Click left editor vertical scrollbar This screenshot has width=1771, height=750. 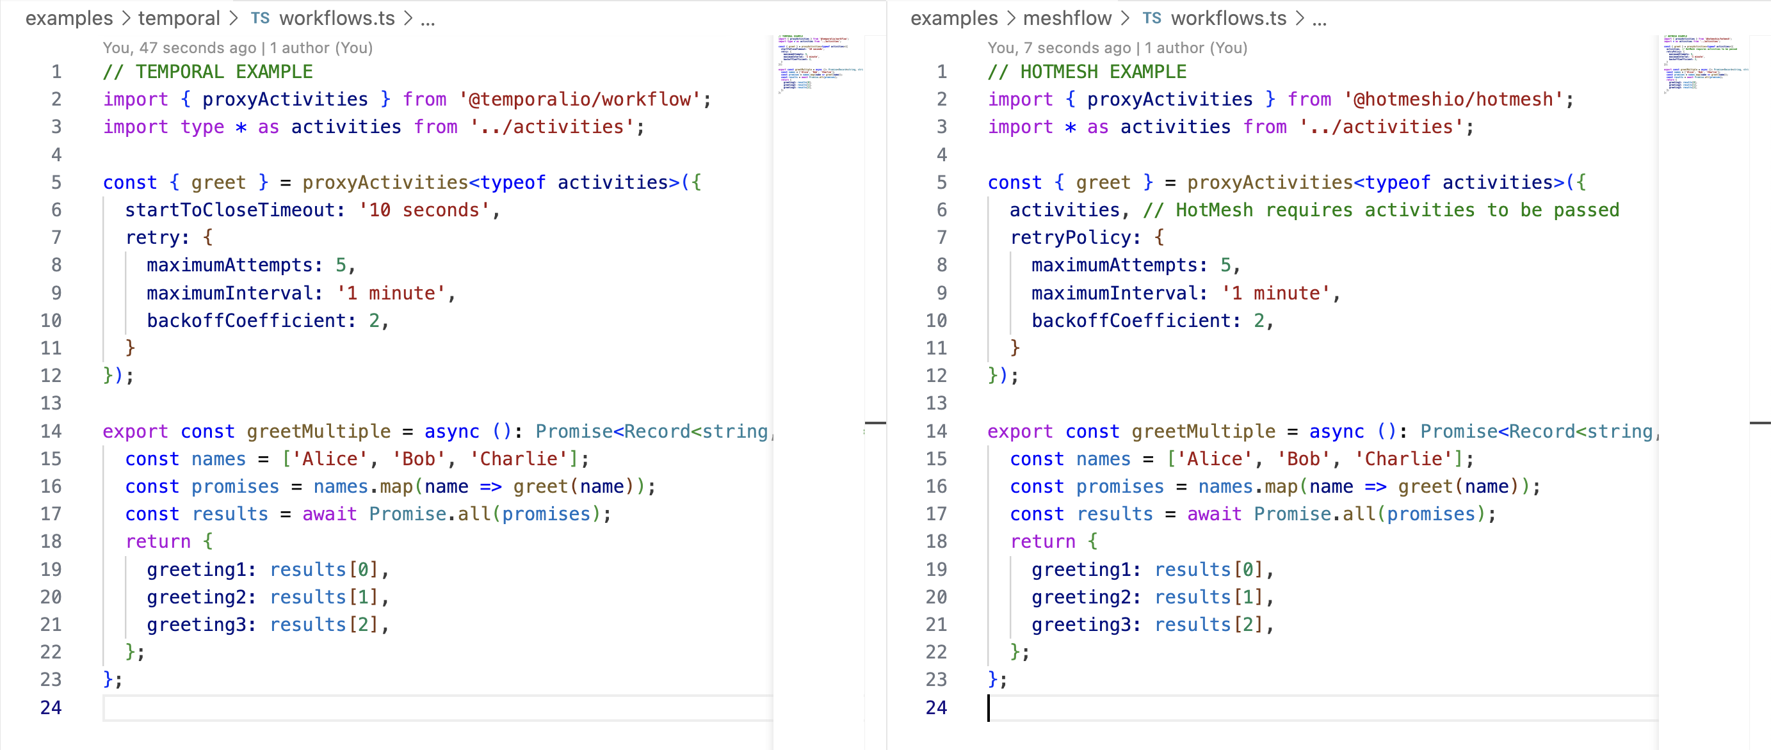coord(875,392)
